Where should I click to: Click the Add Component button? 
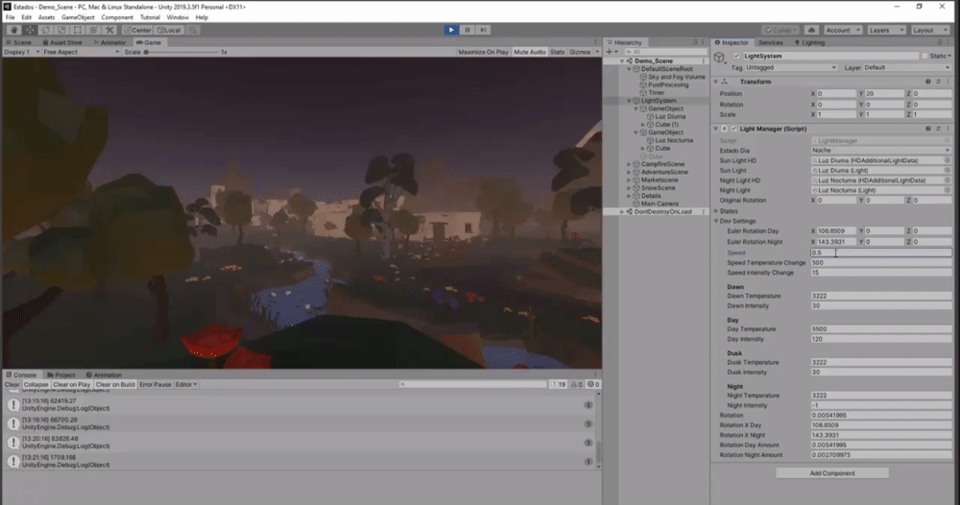point(832,473)
